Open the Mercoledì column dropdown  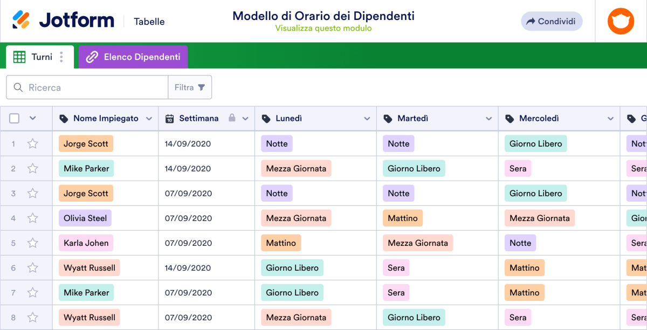coord(611,118)
